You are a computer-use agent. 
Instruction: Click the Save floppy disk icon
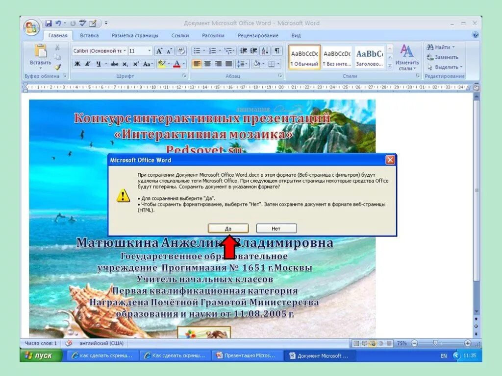(49, 23)
